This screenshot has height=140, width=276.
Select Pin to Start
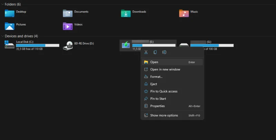coord(172,99)
